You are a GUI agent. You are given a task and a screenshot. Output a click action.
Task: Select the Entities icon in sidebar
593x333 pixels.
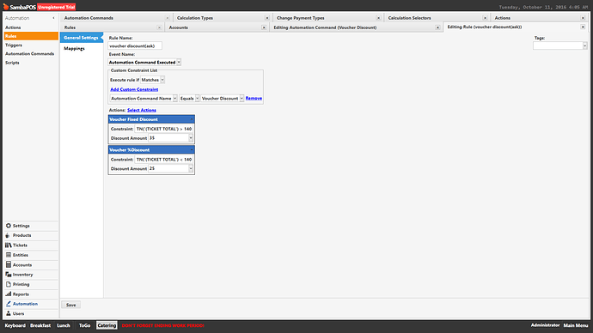click(x=9, y=255)
